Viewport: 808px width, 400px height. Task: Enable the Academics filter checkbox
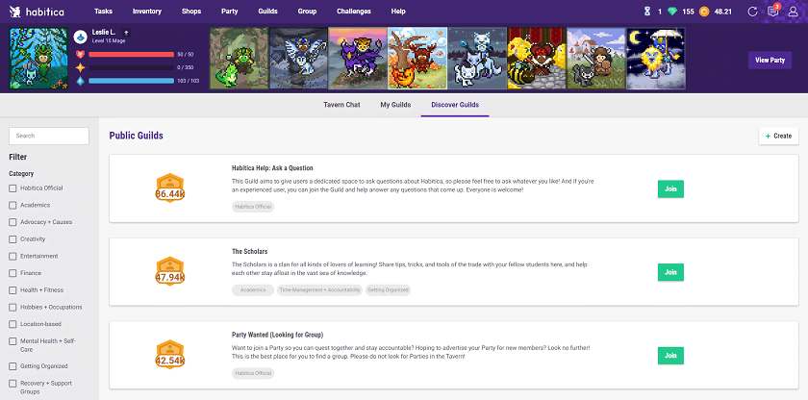pyautogui.click(x=13, y=205)
